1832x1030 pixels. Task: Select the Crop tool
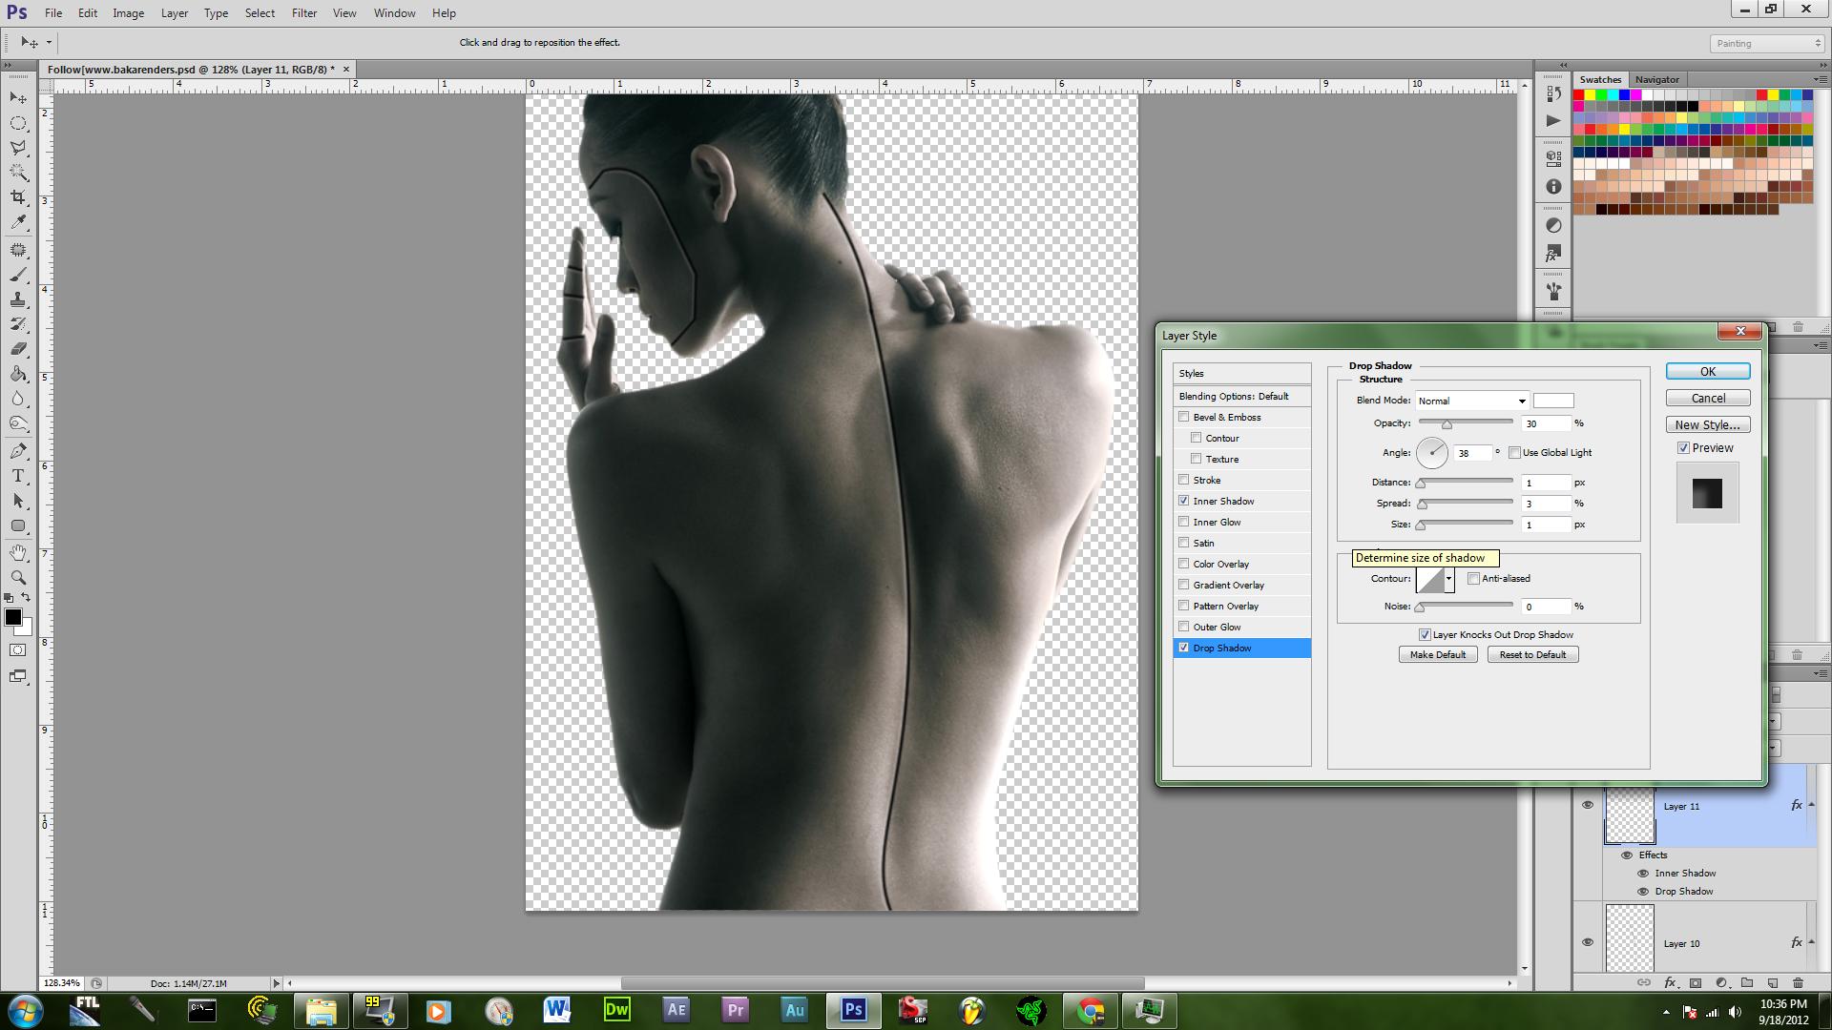click(x=18, y=197)
